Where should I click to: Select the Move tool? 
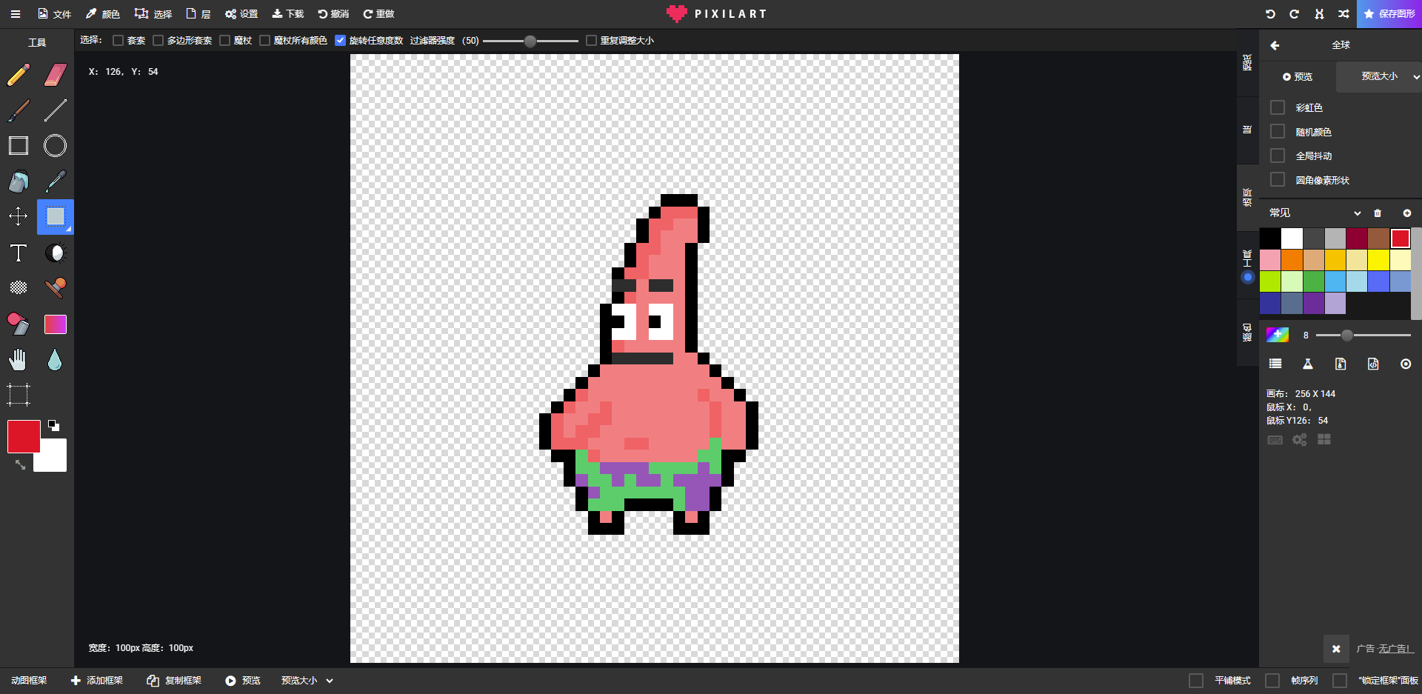pos(19,216)
